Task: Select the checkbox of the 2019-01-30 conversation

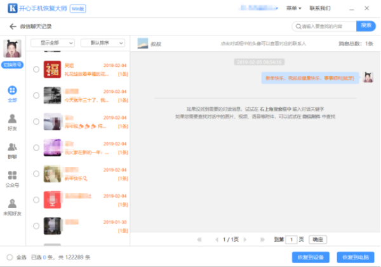Action: 36,226
